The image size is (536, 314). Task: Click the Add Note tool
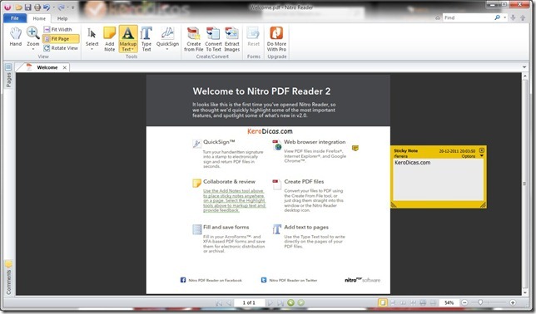click(x=109, y=39)
